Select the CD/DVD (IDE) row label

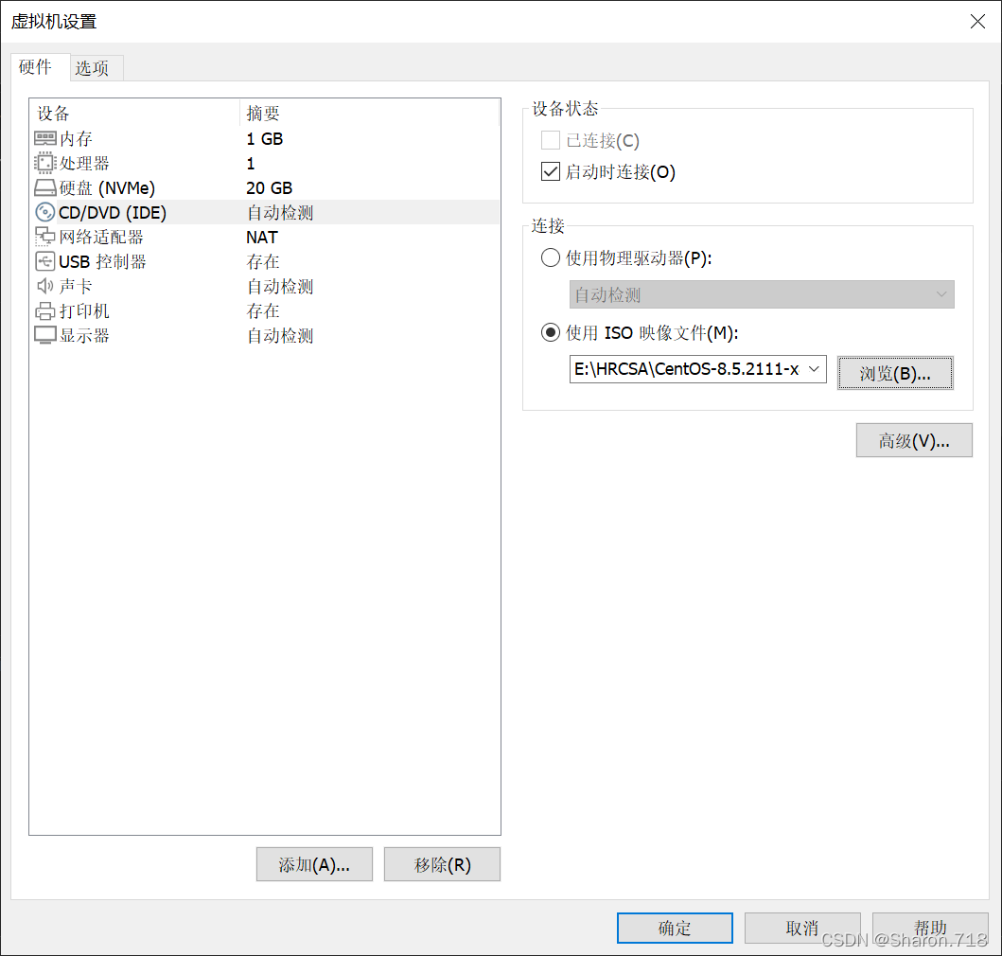113,212
